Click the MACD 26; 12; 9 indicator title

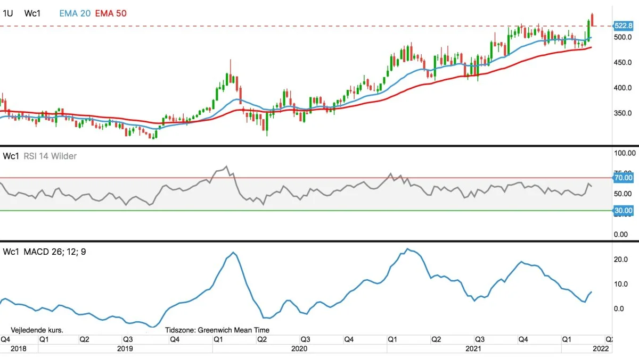(55, 251)
